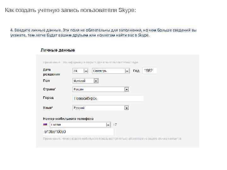
Task: Click the Личные данные heading
Action: click(57, 50)
